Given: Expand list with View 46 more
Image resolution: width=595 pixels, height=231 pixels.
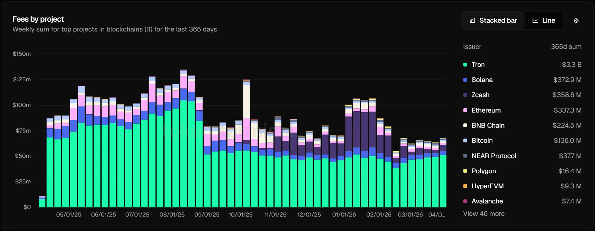Looking at the screenshot, I should click(483, 214).
